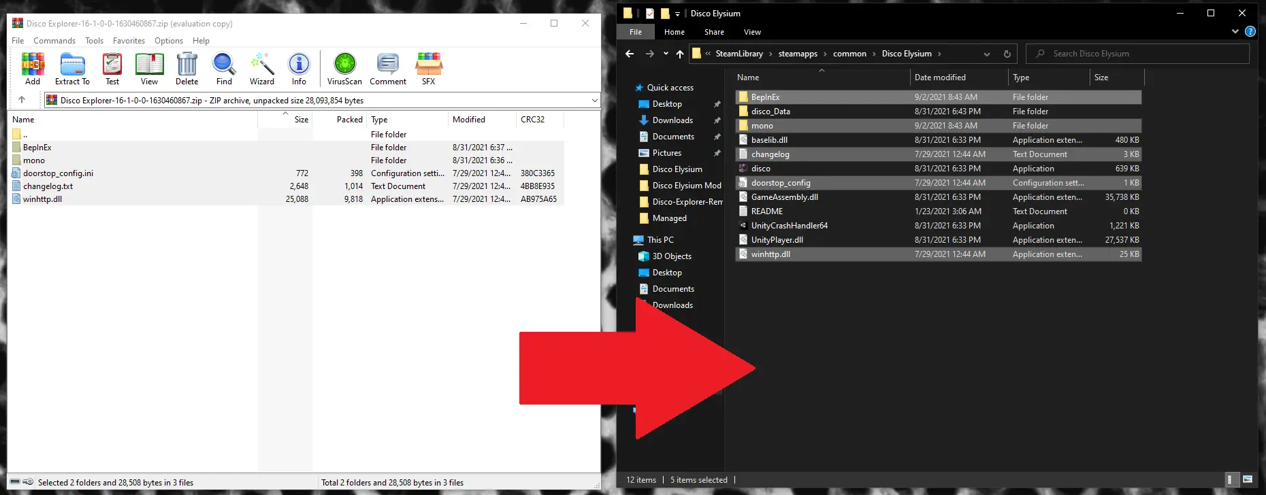
Task: Expand the Explorer ribbon chevron
Action: (1235, 31)
